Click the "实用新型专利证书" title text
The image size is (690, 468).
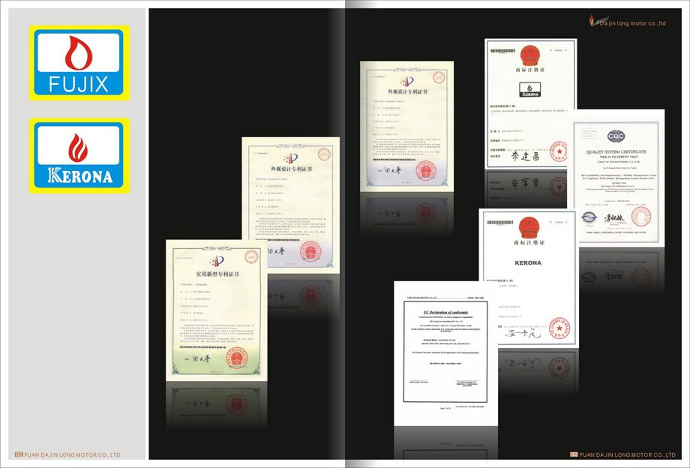coord(217,274)
